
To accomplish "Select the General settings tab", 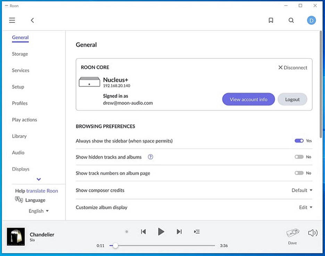I will click(20, 37).
